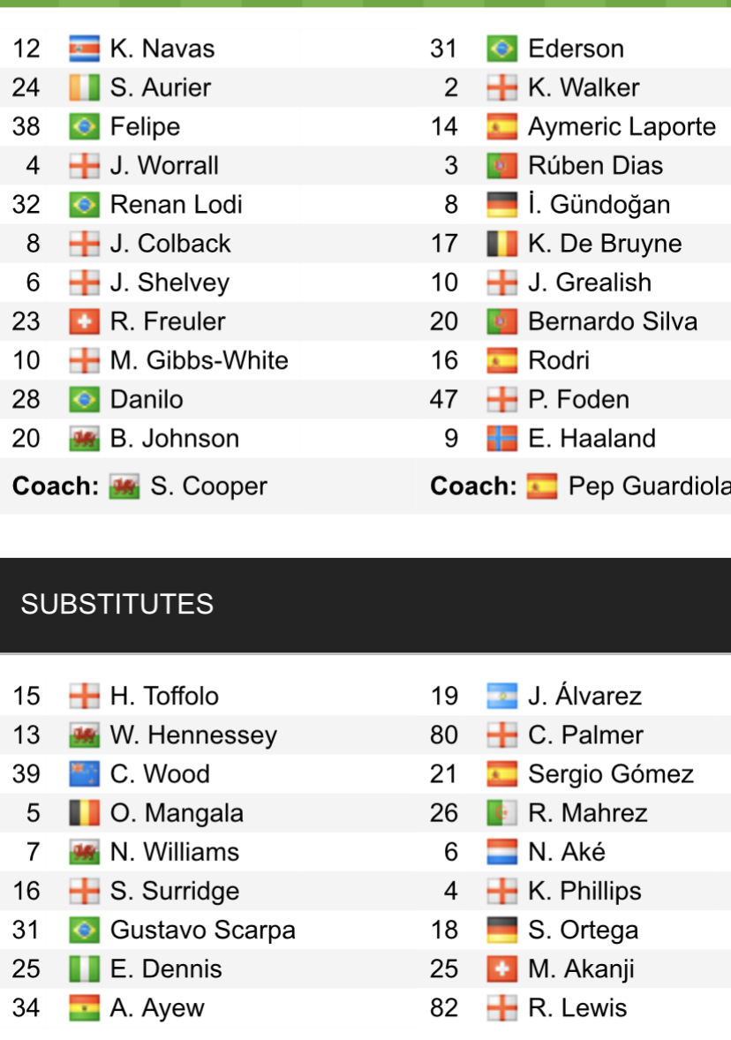Image resolution: width=731 pixels, height=1040 pixels.
Task: Open substitute Gustavo Scarpa
Action: pyautogui.click(x=202, y=930)
